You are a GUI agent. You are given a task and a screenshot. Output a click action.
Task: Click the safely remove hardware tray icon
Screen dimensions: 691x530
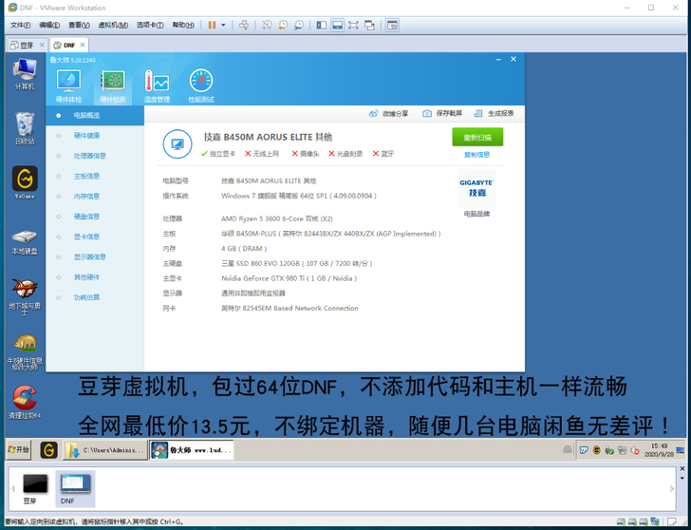click(x=609, y=450)
